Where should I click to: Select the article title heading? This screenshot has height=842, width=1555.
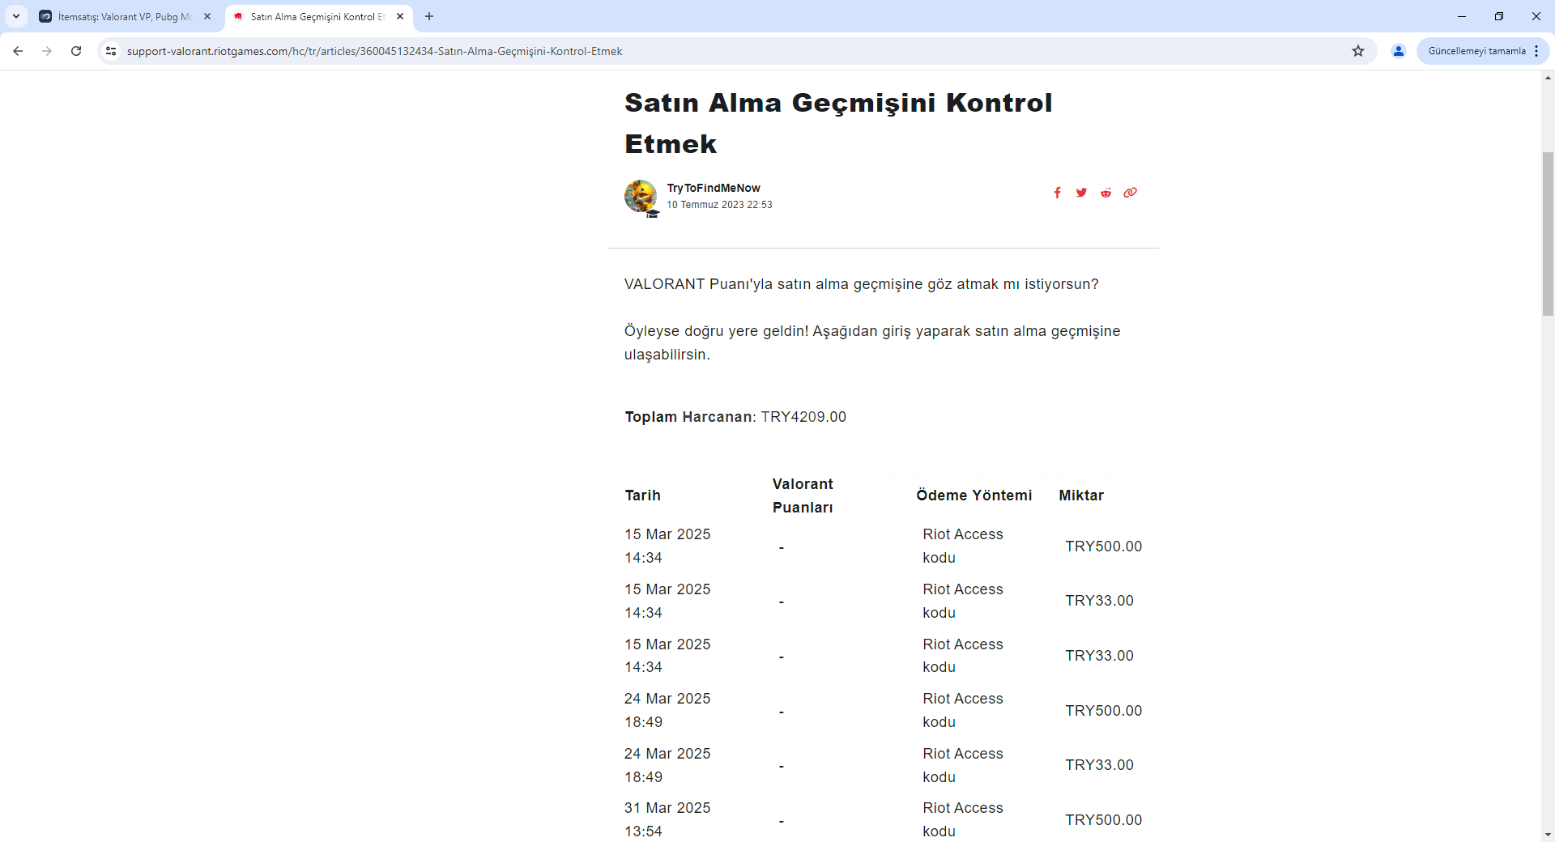(838, 123)
